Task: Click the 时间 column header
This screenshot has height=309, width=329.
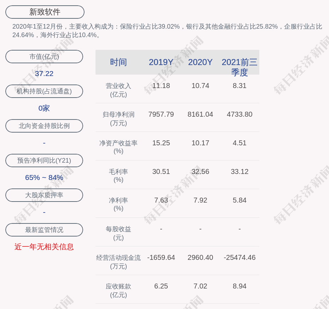Action: point(119,62)
